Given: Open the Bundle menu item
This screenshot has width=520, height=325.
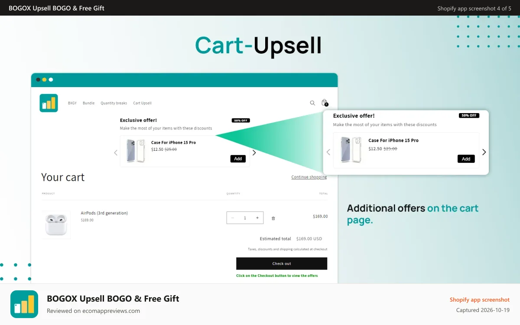Looking at the screenshot, I should (89, 103).
